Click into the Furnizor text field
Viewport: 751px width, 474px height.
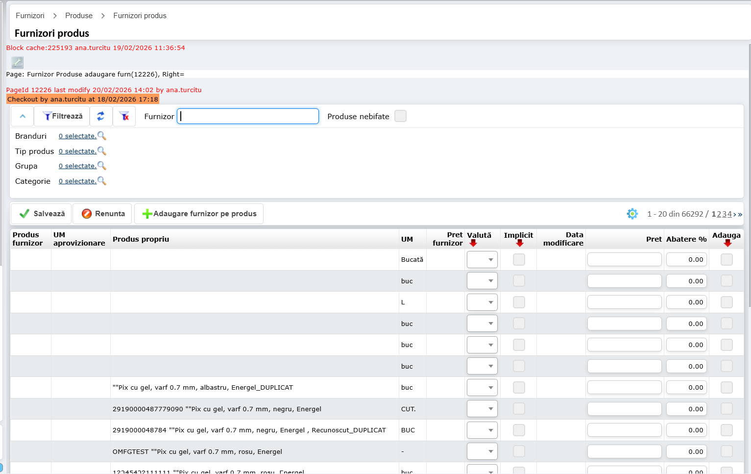click(248, 116)
